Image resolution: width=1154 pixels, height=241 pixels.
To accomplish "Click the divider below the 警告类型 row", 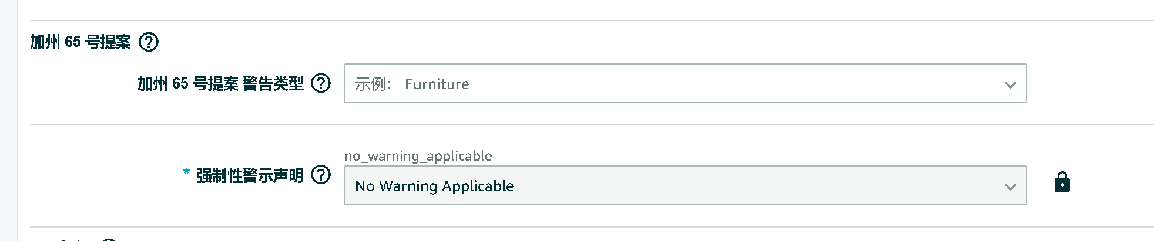I will click(x=592, y=125).
